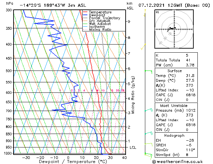Click the wind barb at 850 hPa
213x164 pixels.
click(x=149, y=133)
